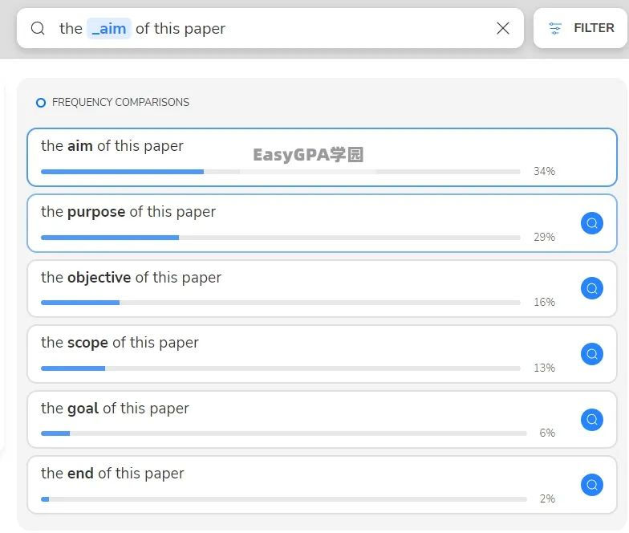The image size is (629, 533).
Task: Search 'the goal of this paper' icon
Action: coord(592,420)
